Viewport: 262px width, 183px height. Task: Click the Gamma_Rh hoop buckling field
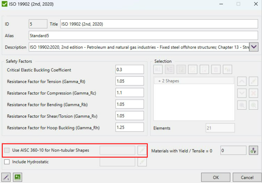click(x=129, y=127)
